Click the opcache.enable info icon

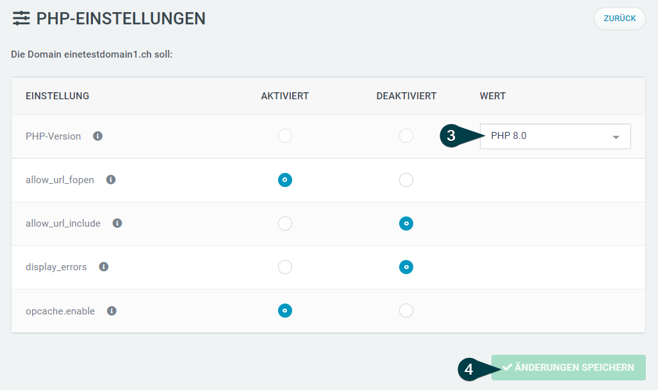tap(111, 311)
